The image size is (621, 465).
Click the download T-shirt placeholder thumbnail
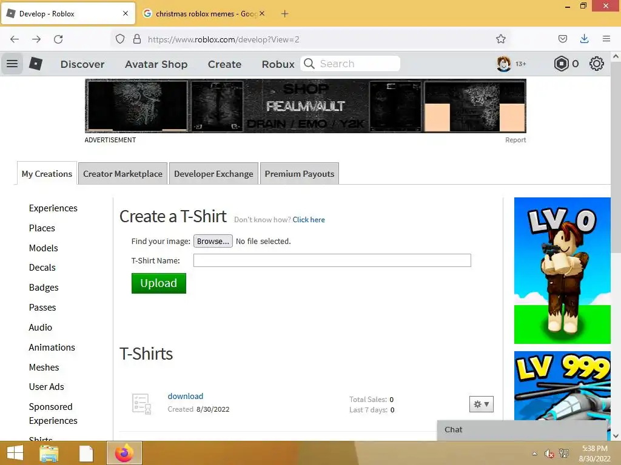141,404
